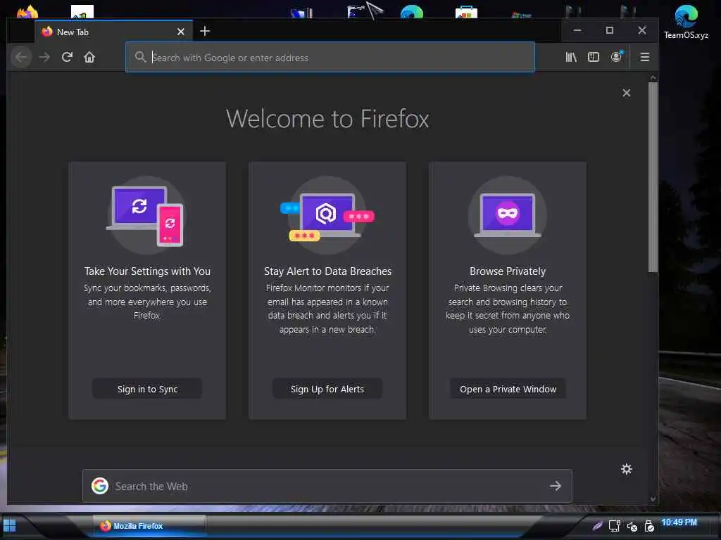Show sidebars icon in toolbar
Viewport: 721px width, 540px height.
point(594,57)
